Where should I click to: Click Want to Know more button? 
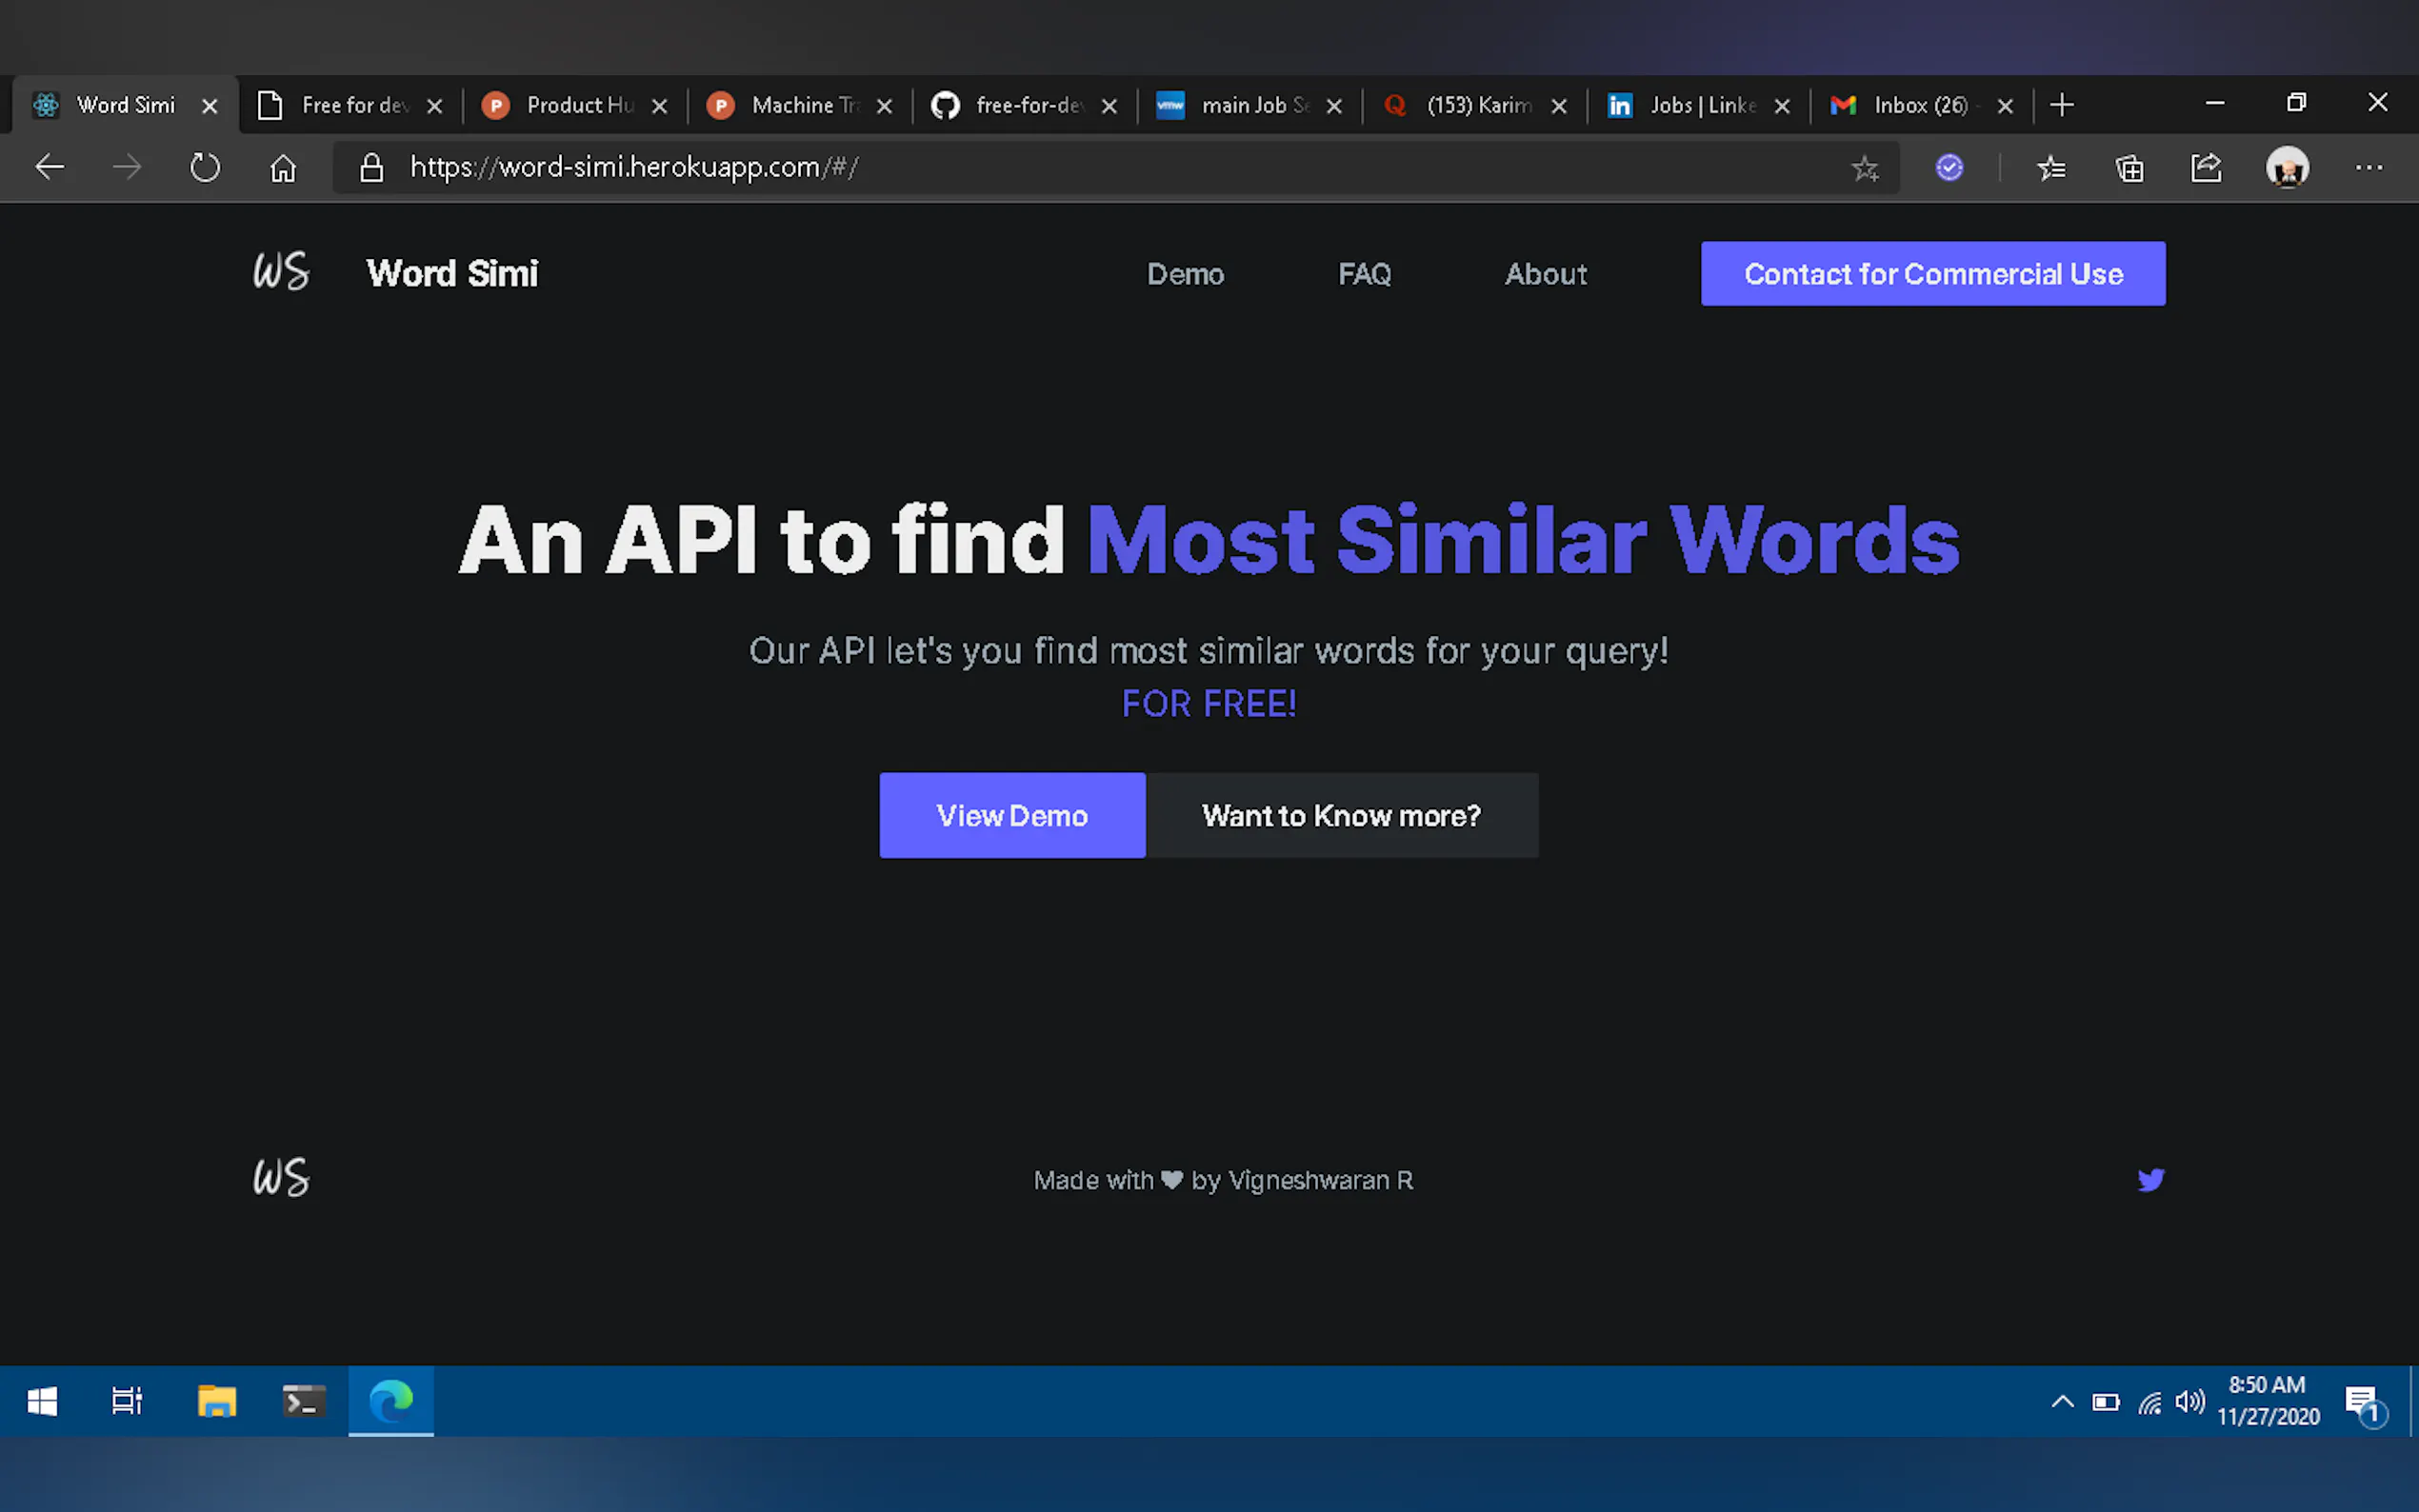click(x=1341, y=816)
